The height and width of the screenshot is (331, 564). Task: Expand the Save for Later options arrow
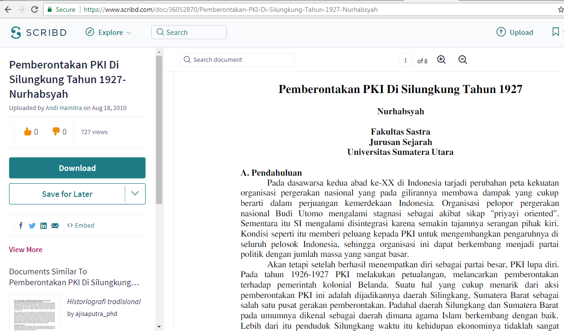point(135,194)
